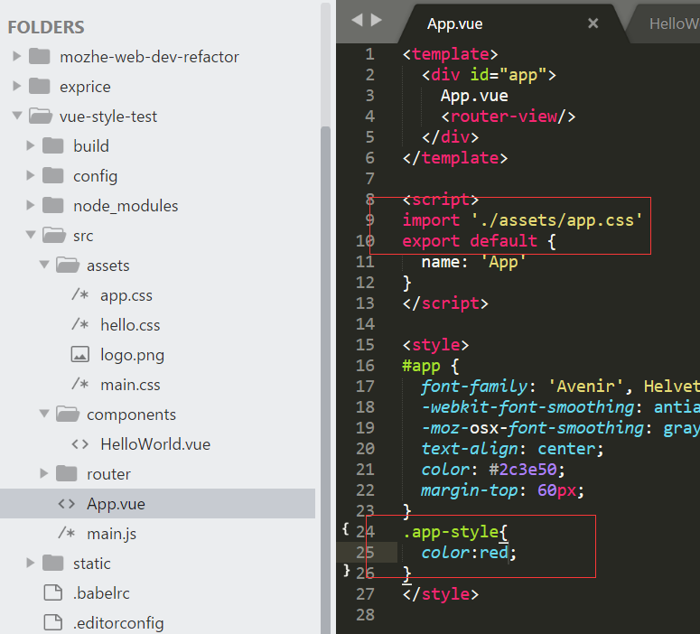Click the name: 'App' property line
This screenshot has height=634, width=700.
pos(473,262)
